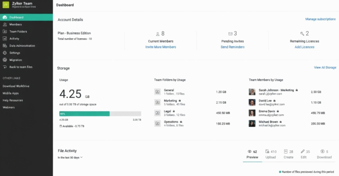Image resolution: width=339 pixels, height=176 pixels.
Task: Click Michael Brown's profile photo
Action: point(252,123)
